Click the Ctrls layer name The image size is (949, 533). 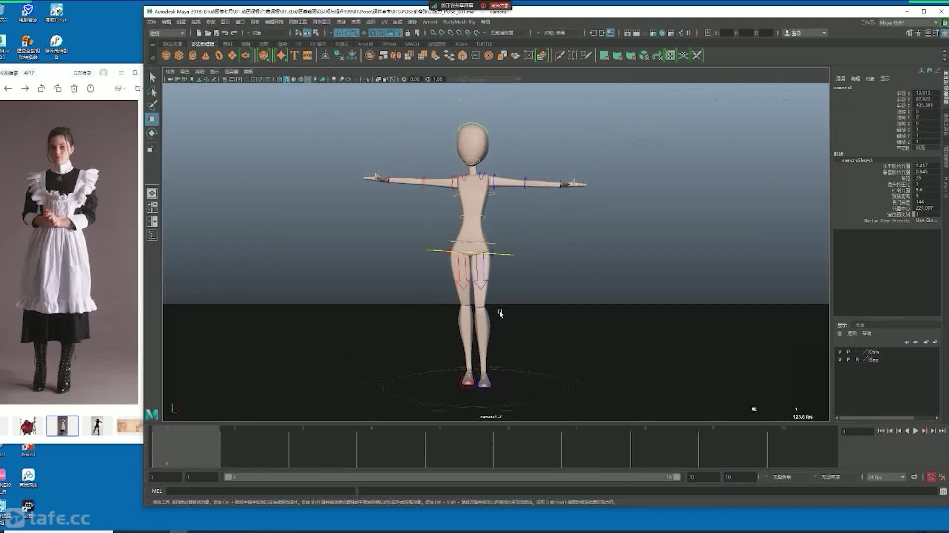[874, 352]
